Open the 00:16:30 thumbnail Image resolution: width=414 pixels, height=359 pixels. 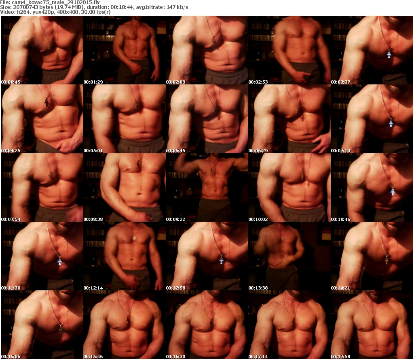207,324
